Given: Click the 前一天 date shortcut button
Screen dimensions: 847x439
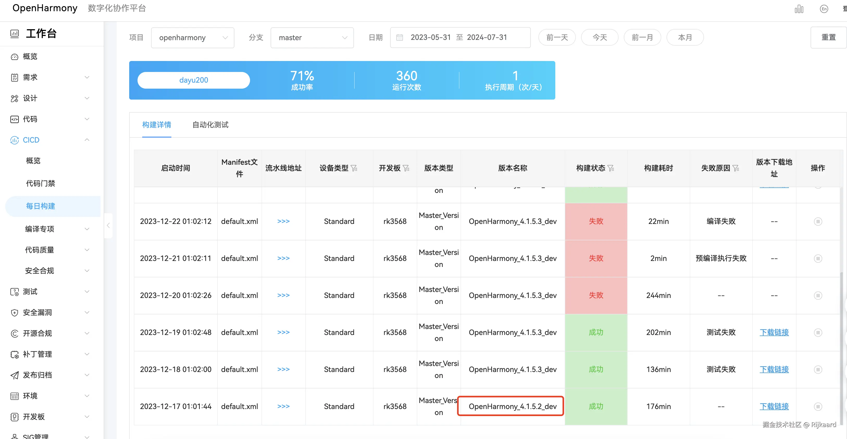Looking at the screenshot, I should (x=557, y=38).
